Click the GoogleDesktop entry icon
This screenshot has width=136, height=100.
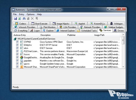click(x=22, y=57)
